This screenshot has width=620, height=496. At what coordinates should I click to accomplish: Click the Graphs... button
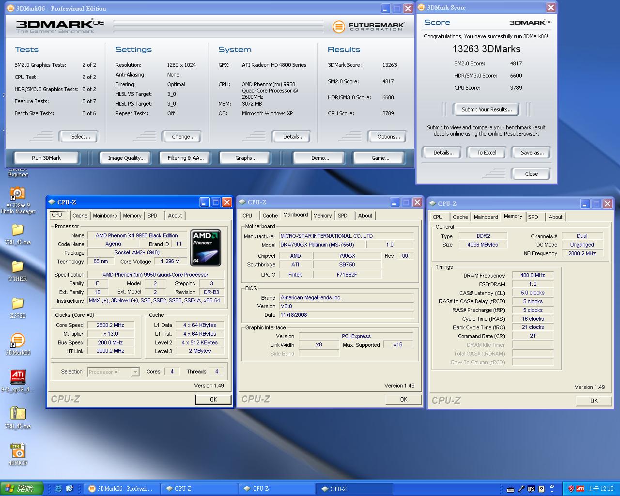(246, 158)
